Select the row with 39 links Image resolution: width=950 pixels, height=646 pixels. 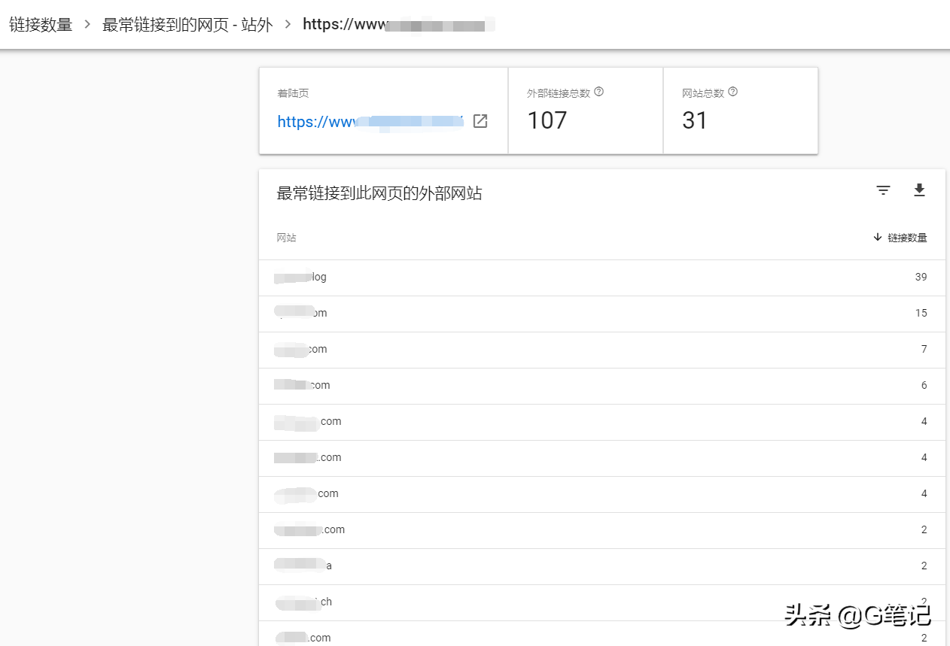point(602,278)
